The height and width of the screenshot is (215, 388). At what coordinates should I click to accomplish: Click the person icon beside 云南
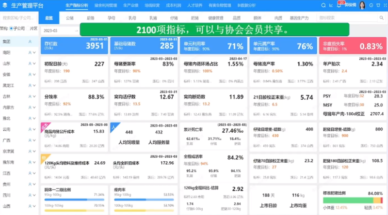tap(30, 129)
